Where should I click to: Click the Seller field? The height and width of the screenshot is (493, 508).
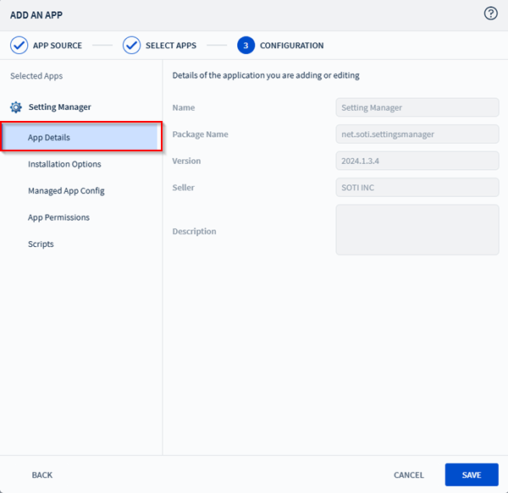coord(417,188)
